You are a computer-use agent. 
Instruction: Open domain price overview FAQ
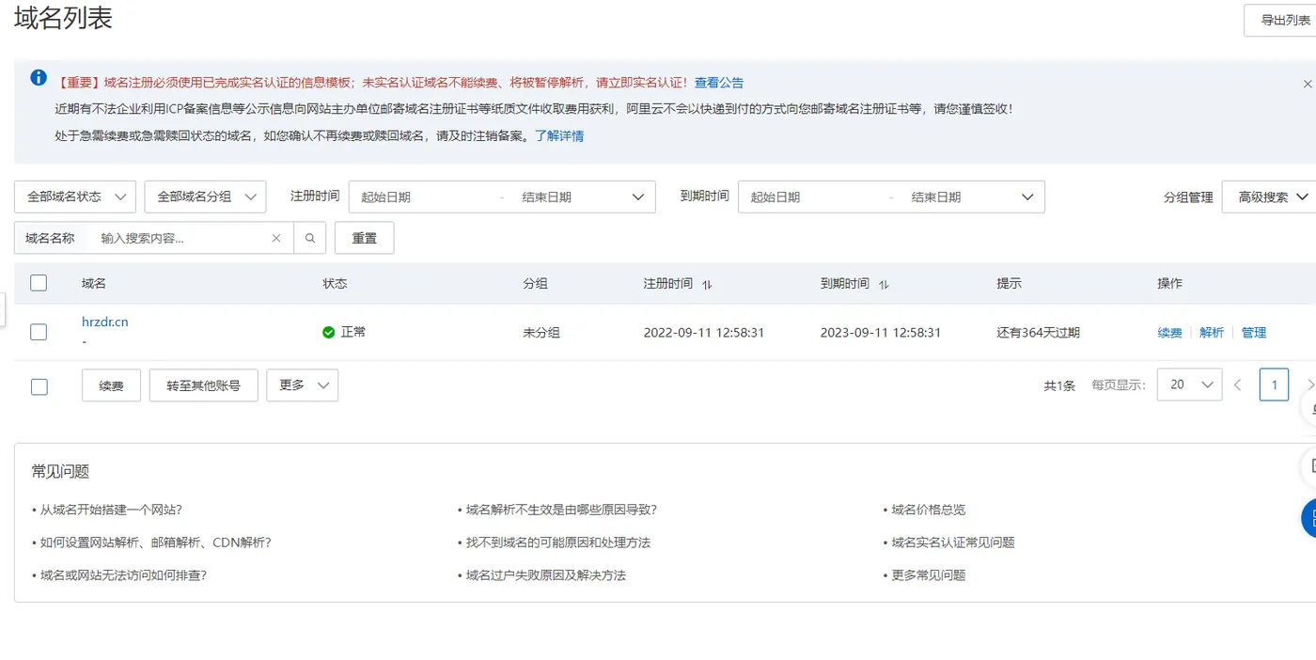929,510
